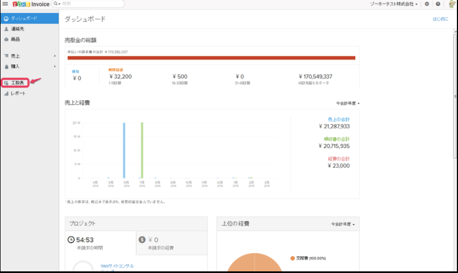Click the 経費の合計 label
Viewport: 458px width, 273px height.
(338, 159)
